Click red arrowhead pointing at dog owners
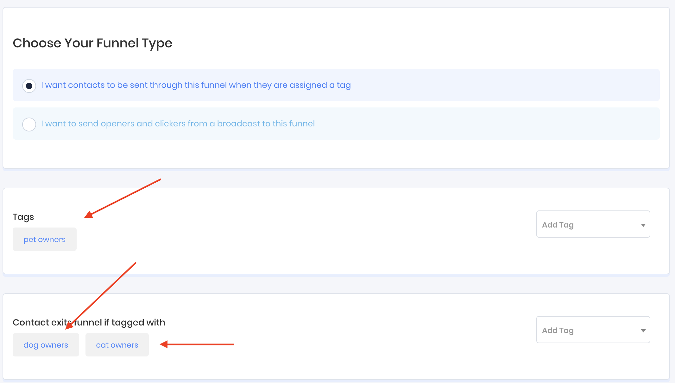 69,325
